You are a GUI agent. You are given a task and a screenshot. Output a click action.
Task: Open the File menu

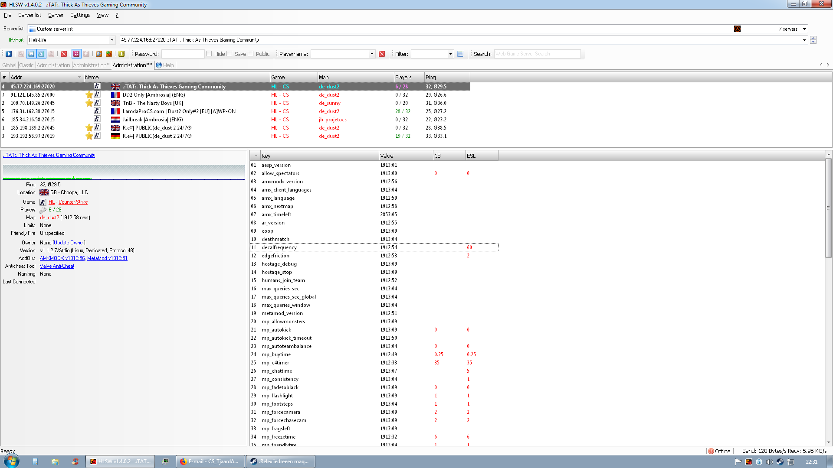coord(7,15)
